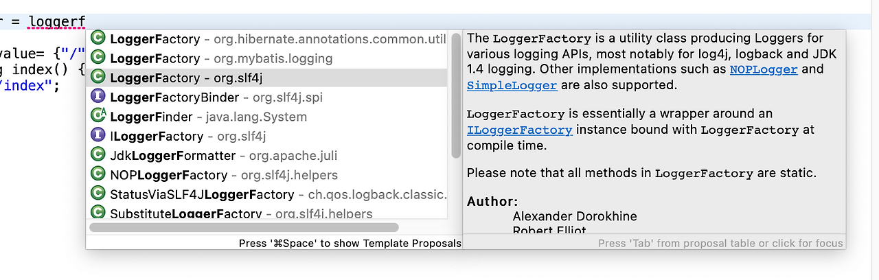Click abstract class icon for LoggerFinder
Image resolution: width=879 pixels, height=280 pixels.
(x=98, y=116)
